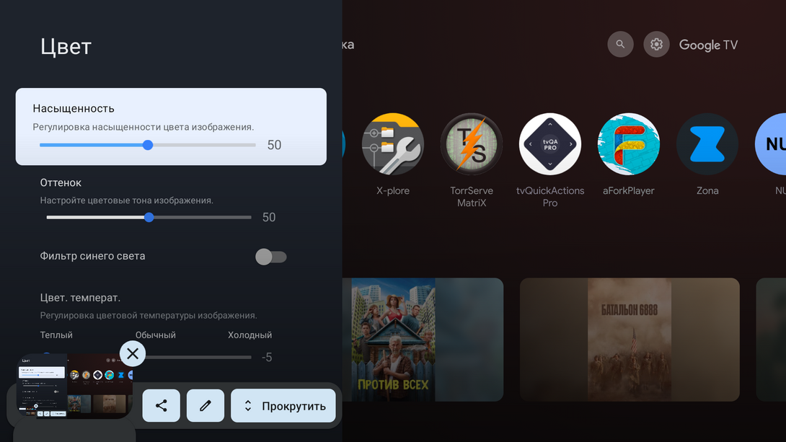Open the X-plore file manager app
Screen dimensions: 786x442
pos(392,144)
